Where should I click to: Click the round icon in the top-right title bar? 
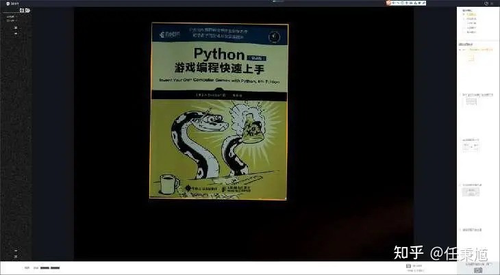(486, 3)
